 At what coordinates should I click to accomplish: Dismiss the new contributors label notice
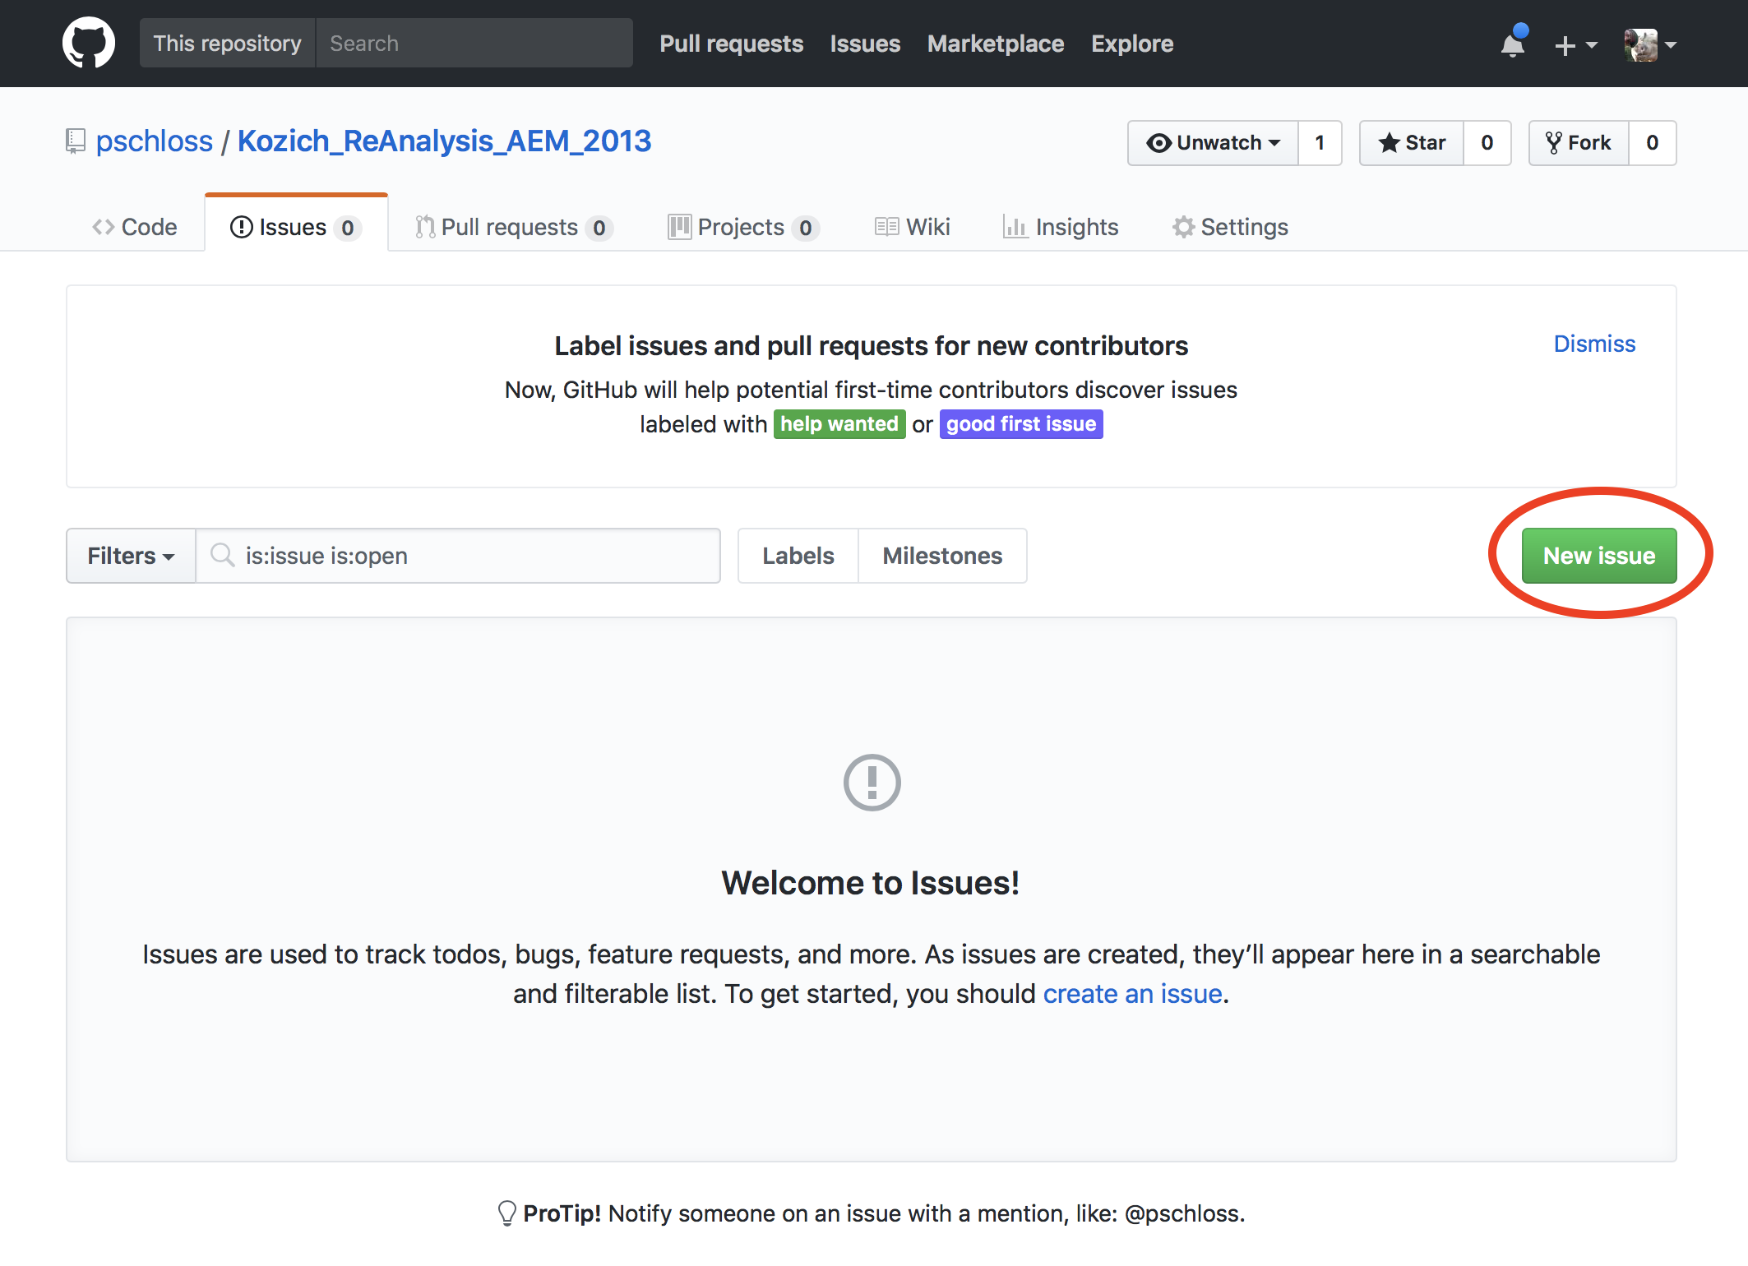tap(1594, 344)
